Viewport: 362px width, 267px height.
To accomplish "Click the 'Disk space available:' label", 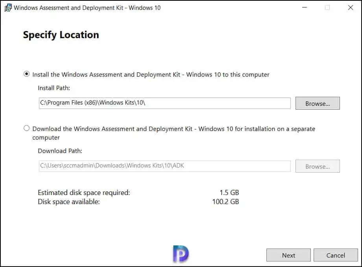I will coord(68,202).
